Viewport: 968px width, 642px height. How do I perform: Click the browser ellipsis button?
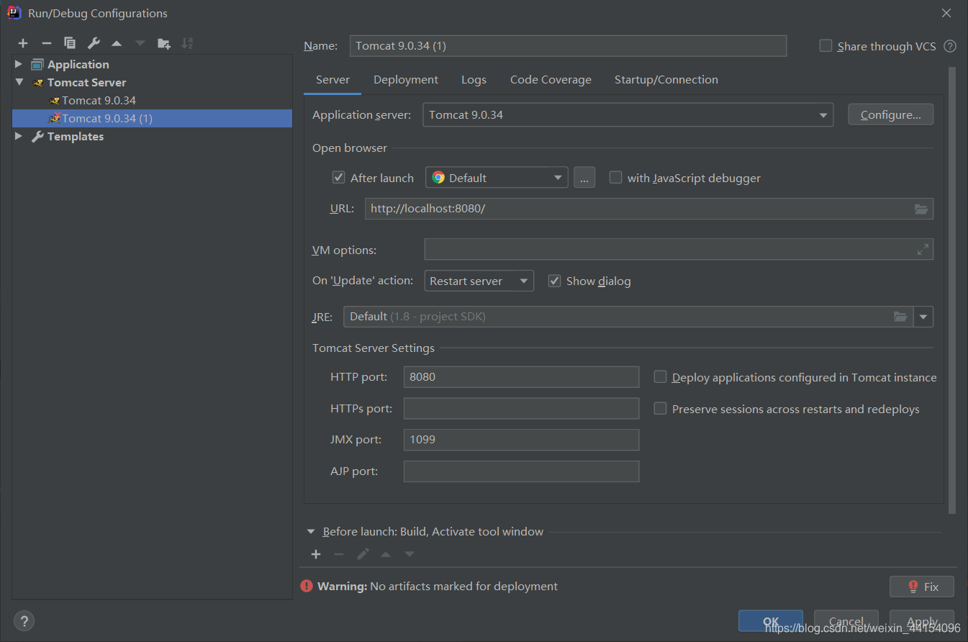[584, 177]
